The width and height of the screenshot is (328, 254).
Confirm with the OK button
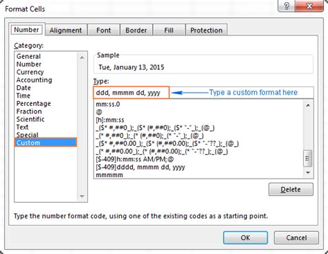(x=246, y=237)
